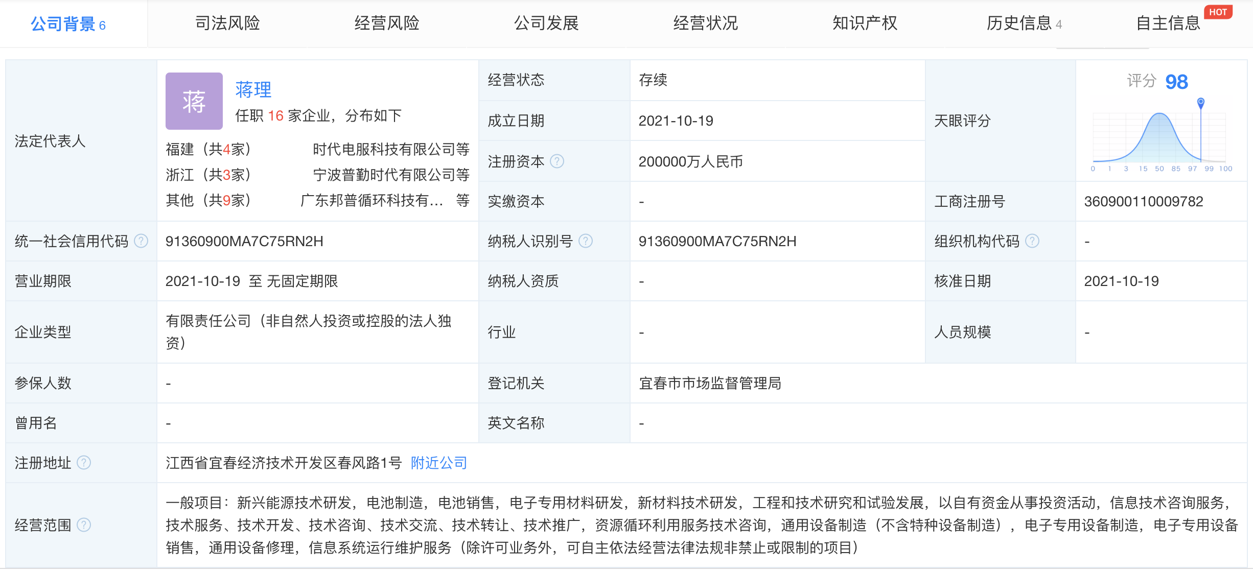Open 广东邦普循环科技有… company entry
The height and width of the screenshot is (572, 1253).
(372, 200)
